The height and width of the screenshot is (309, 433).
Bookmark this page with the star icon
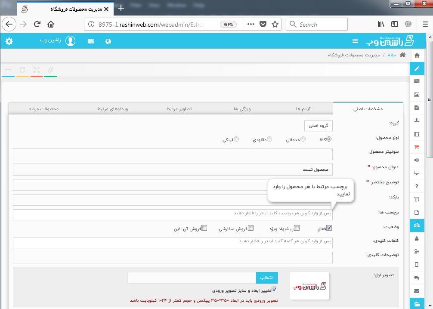[x=275, y=24]
